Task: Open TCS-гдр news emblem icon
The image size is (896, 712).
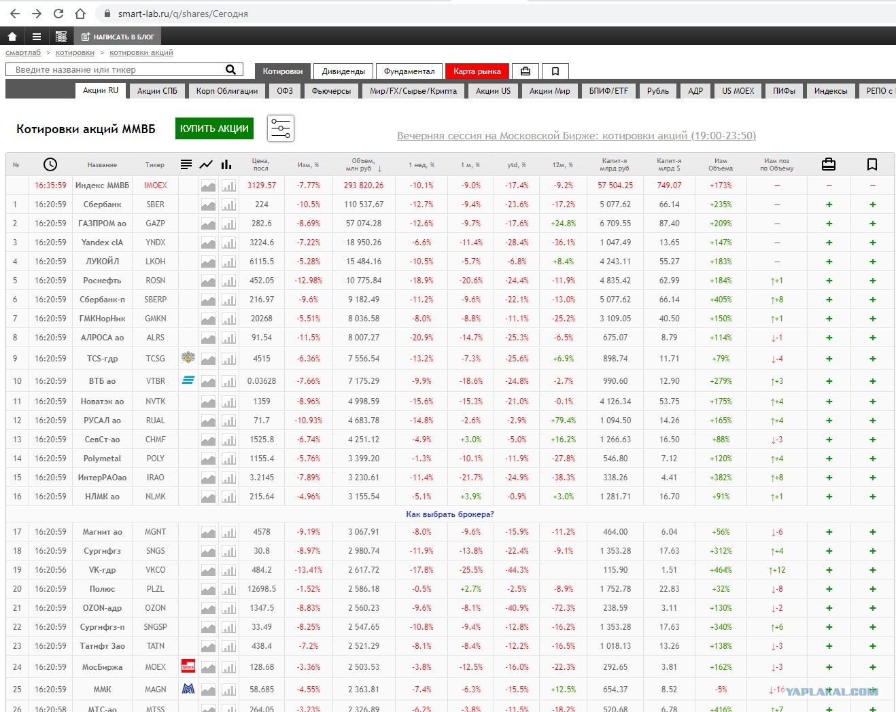Action: 188,357
